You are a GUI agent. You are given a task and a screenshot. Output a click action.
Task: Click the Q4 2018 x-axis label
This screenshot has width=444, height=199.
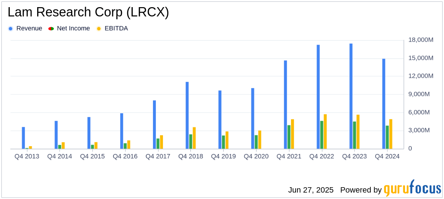tap(191, 156)
